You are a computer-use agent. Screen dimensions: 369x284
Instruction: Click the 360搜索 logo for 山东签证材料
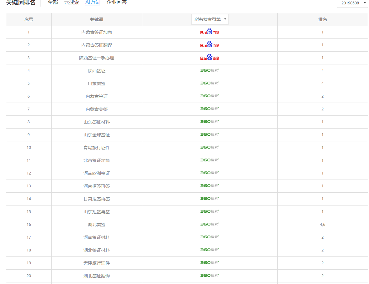(x=210, y=122)
